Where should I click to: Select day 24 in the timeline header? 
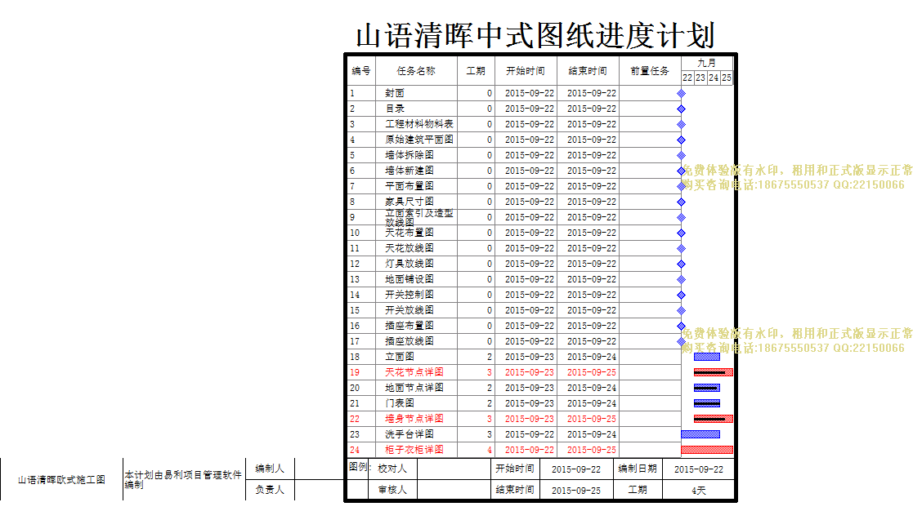pos(714,78)
